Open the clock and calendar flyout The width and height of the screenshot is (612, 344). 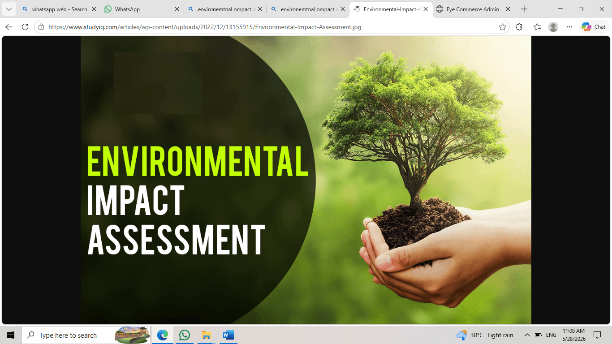coord(574,335)
